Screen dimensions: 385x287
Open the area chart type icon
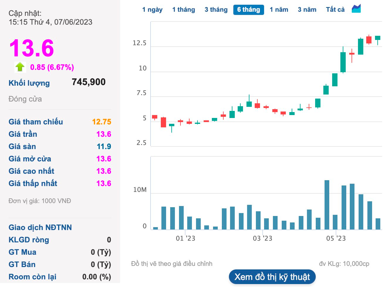coord(356,9)
